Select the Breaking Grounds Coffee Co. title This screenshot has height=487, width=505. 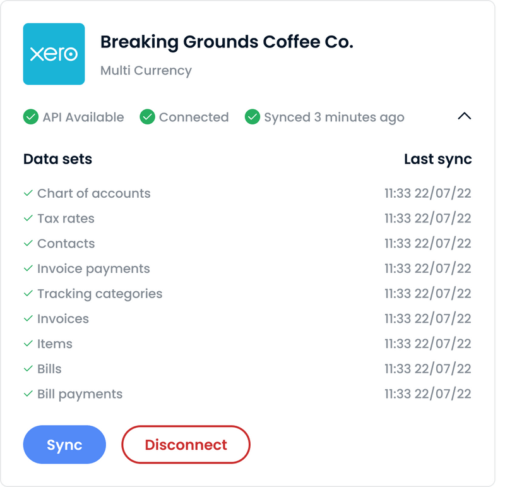point(227,41)
